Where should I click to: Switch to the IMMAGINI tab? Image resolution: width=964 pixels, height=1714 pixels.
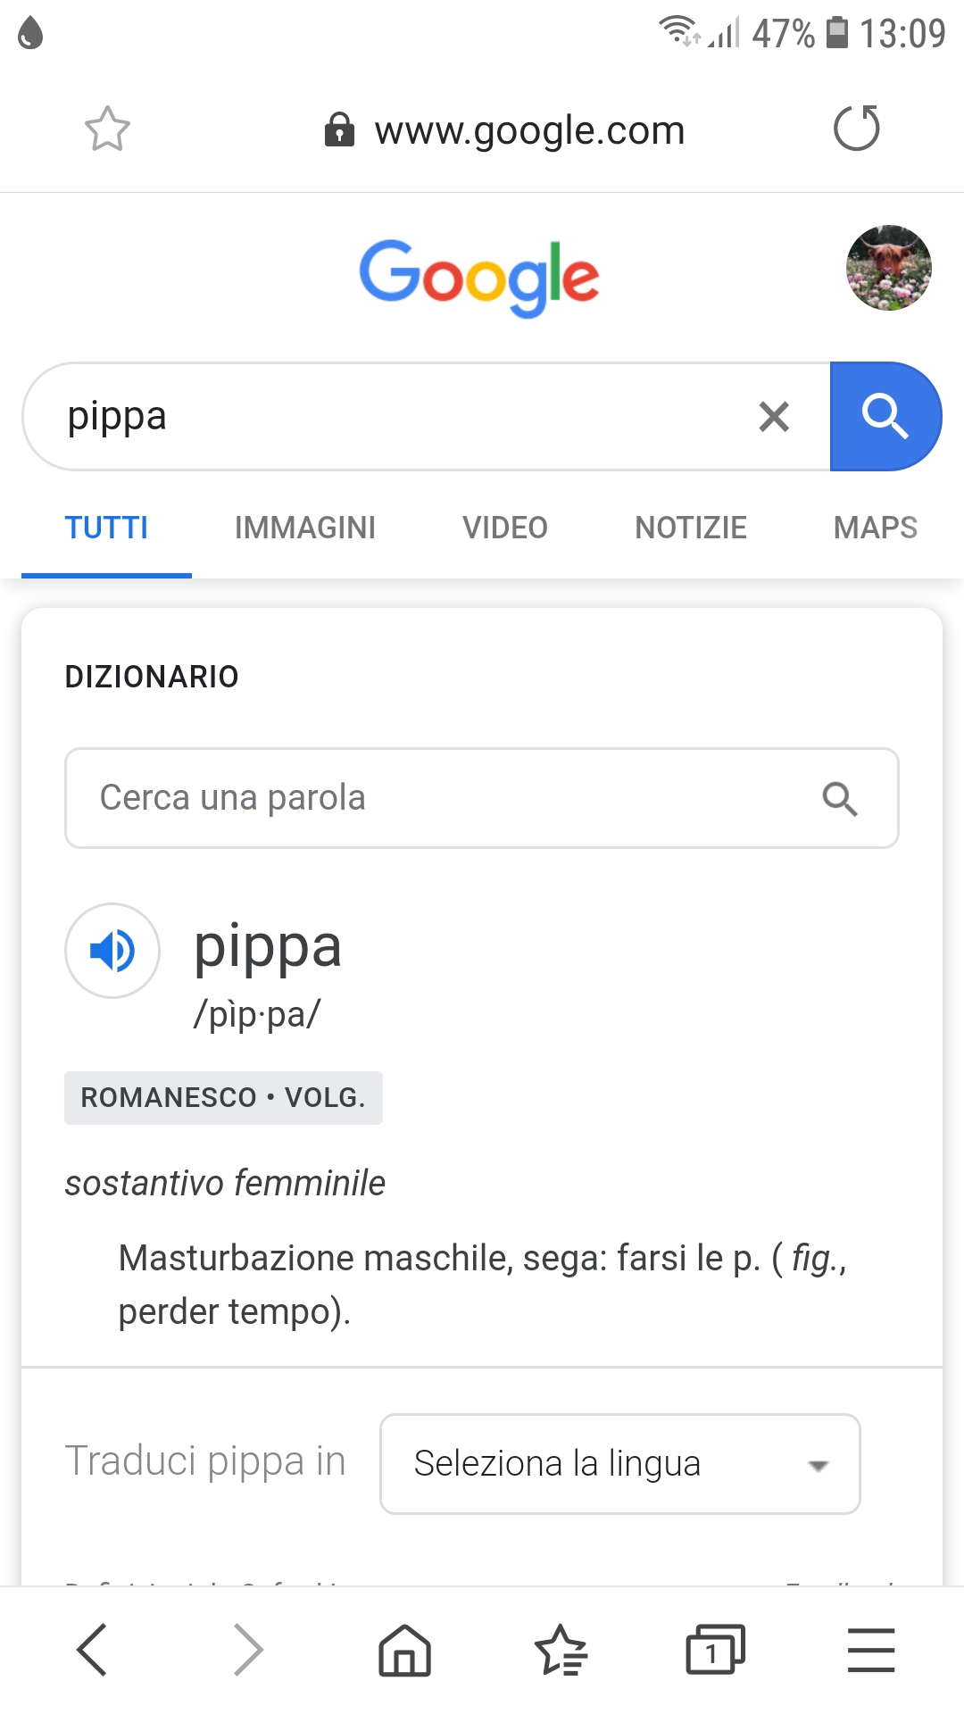pos(305,528)
